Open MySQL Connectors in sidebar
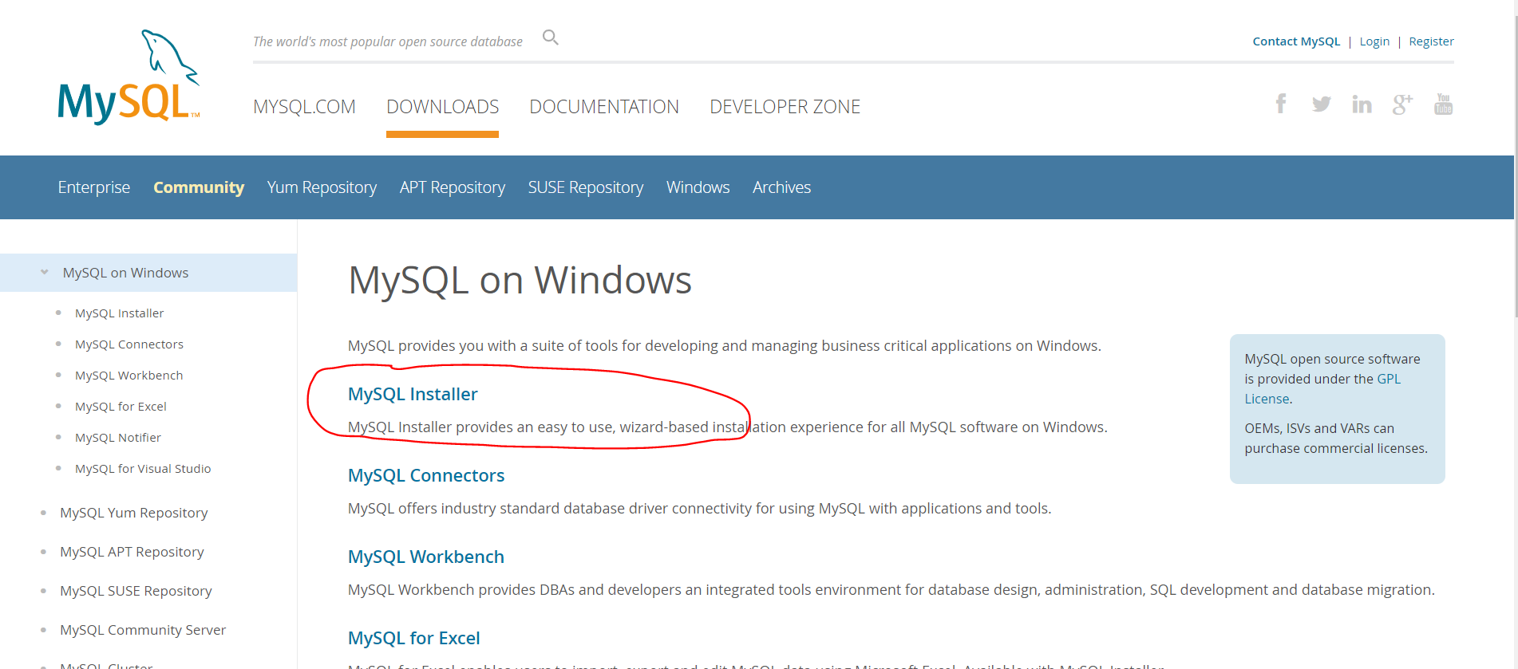 click(x=129, y=344)
